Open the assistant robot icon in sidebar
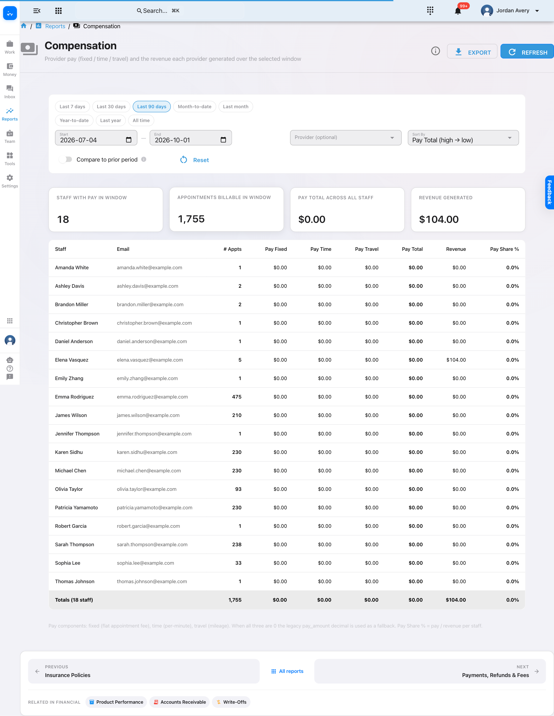Screen dimensions: 554x716 (x=10, y=360)
